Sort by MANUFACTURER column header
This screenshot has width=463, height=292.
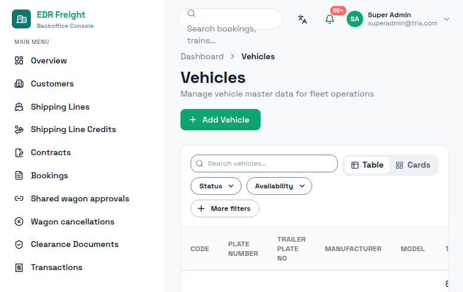(x=353, y=249)
